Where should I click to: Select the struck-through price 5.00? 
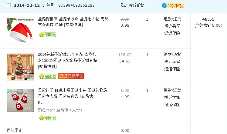coord(125,90)
